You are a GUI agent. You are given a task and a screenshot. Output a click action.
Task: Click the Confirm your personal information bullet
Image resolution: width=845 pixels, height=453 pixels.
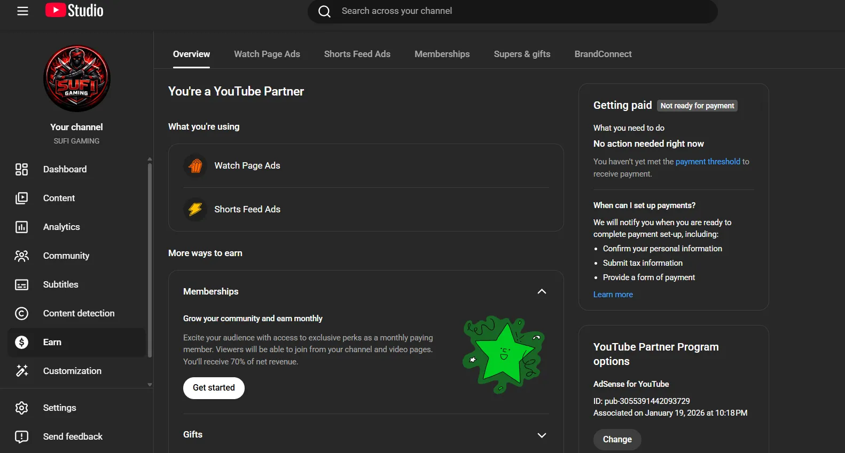click(x=662, y=249)
